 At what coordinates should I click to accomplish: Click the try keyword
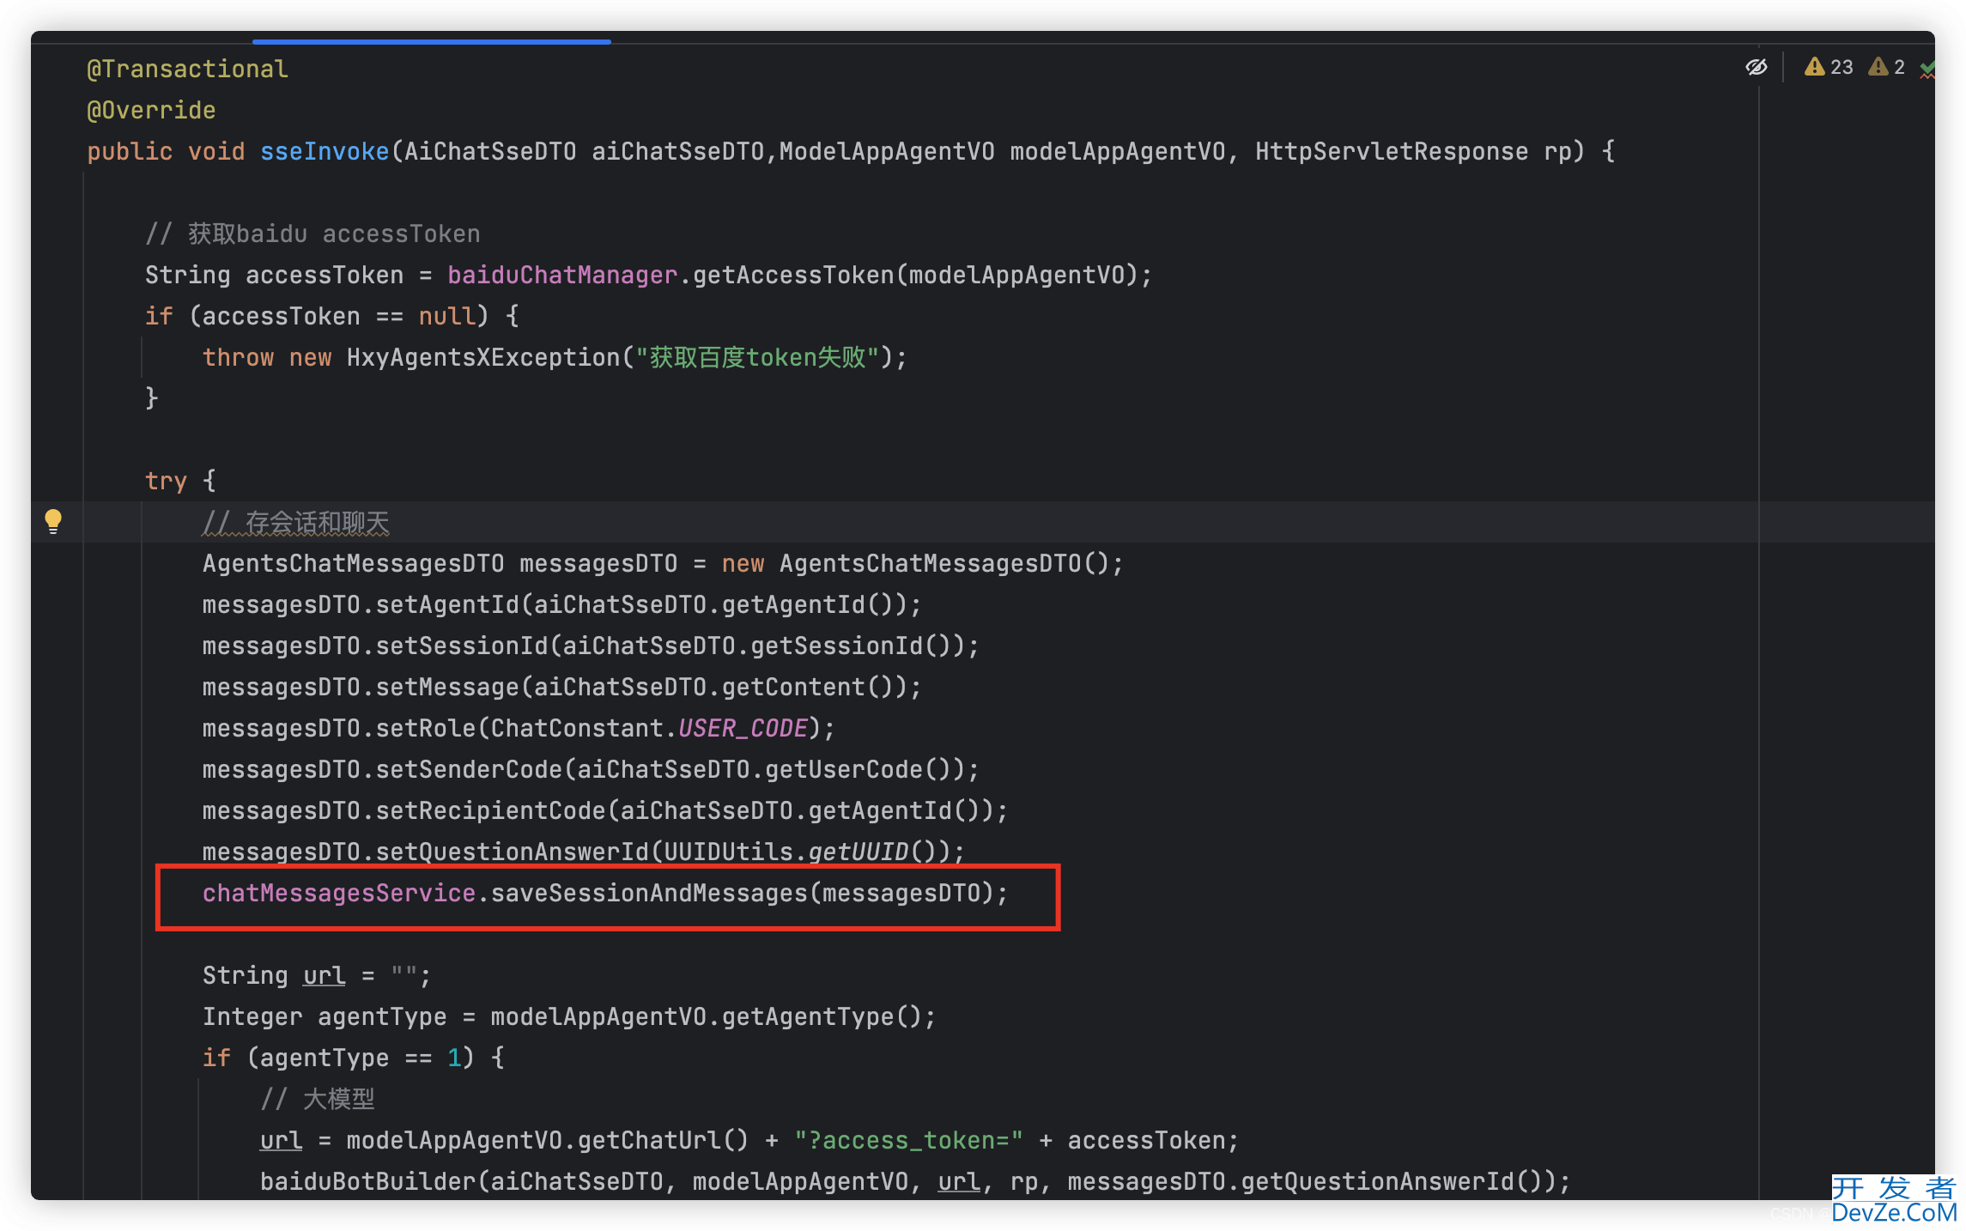166,481
